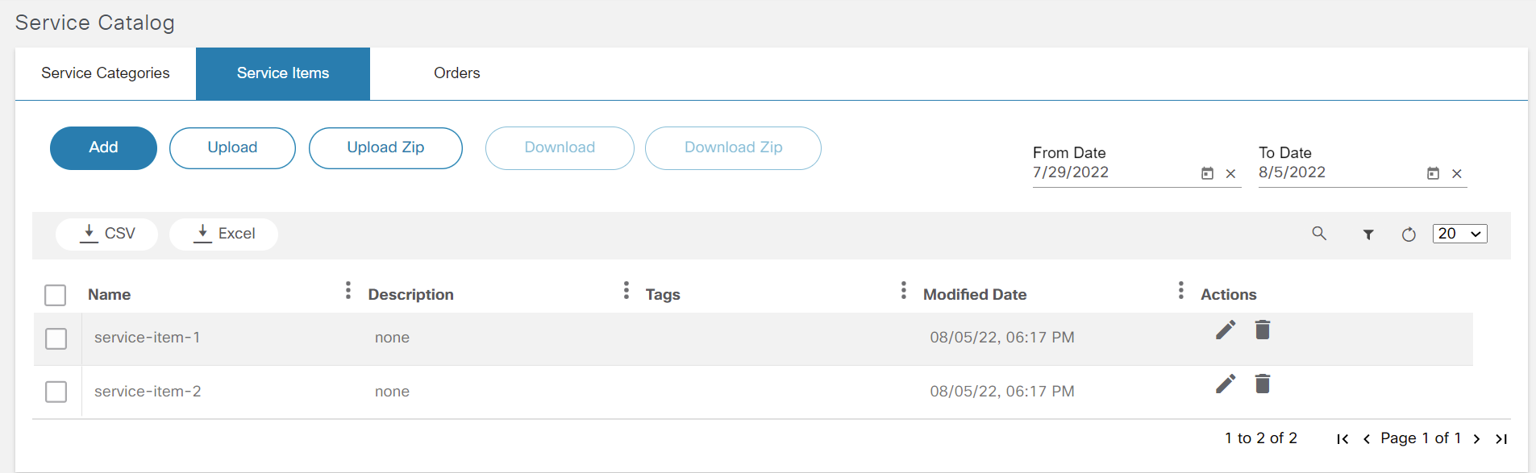Click the refresh table icon
This screenshot has width=1536, height=473.
click(1409, 234)
